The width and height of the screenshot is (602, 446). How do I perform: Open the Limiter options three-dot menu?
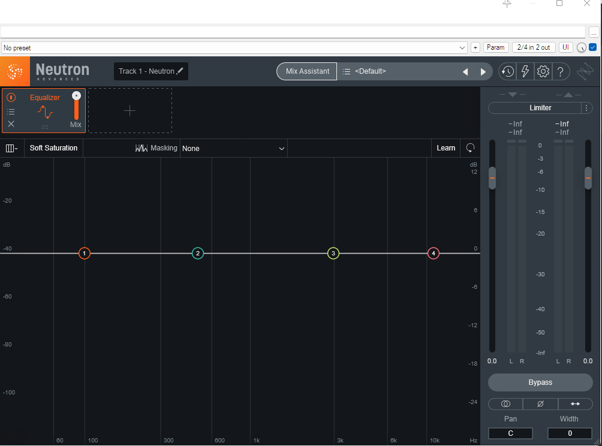tap(586, 108)
